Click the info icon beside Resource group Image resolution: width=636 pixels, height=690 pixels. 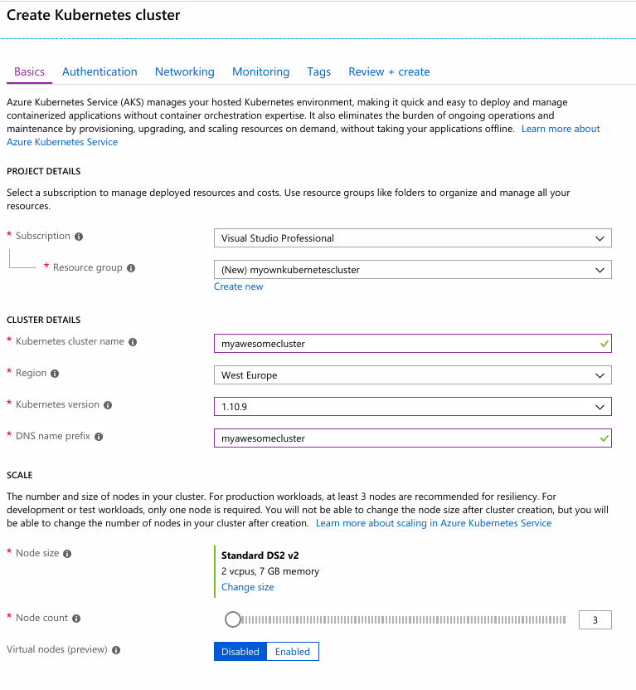[131, 268]
